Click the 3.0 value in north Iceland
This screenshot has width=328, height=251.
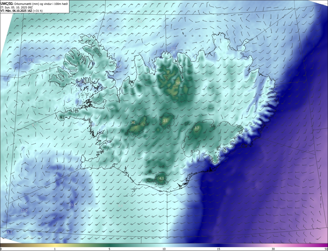tap(178, 83)
